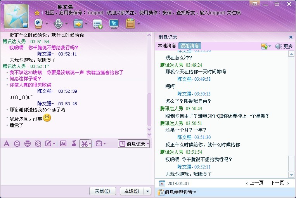Viewport: 296px width, 198px height.
Task: Click the contact name 陈文强- in title
Action: point(66,7)
